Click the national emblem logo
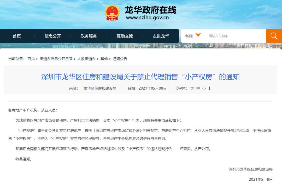This screenshot has width=282, height=188. (112, 12)
